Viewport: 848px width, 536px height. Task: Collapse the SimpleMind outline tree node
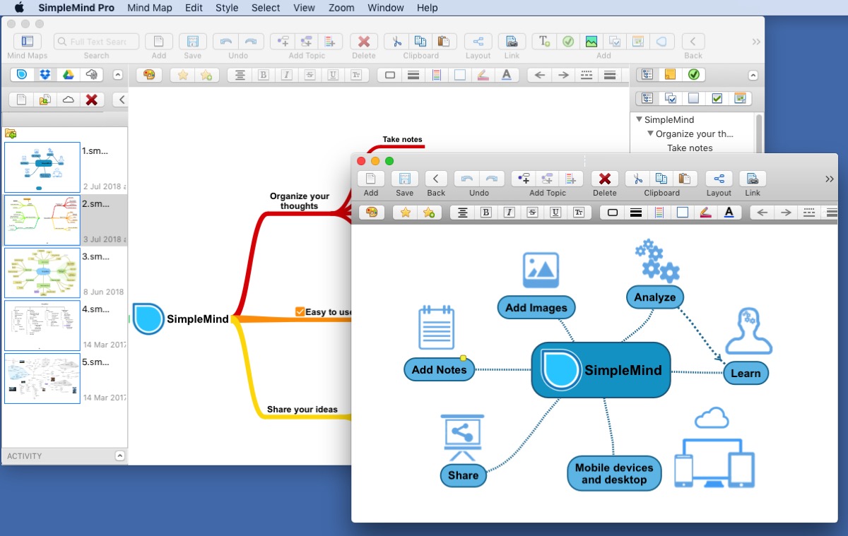click(639, 119)
